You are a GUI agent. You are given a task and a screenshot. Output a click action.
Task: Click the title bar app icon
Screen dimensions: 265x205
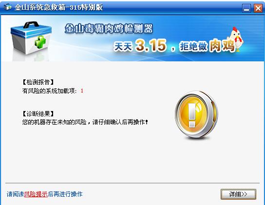[x=8, y=7]
